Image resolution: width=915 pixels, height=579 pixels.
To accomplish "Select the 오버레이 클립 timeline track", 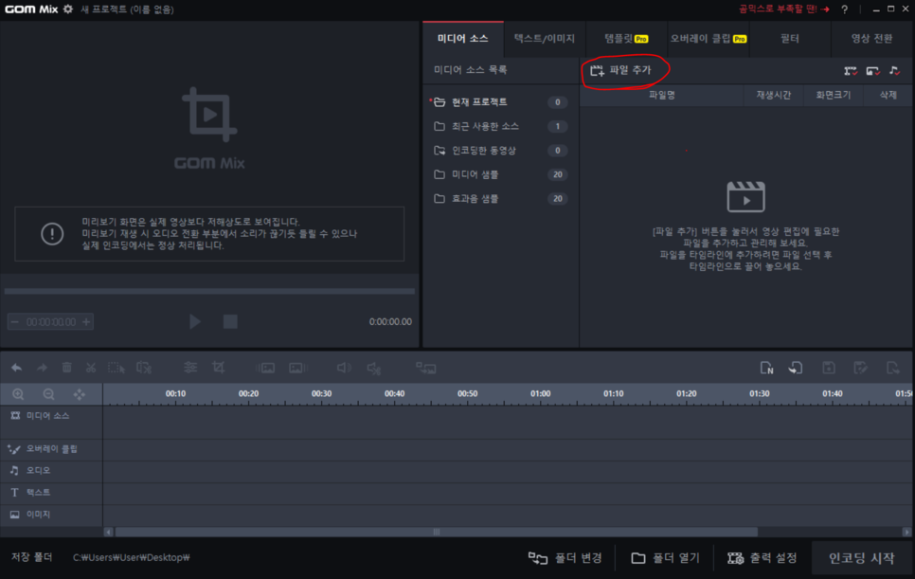I will (51, 449).
